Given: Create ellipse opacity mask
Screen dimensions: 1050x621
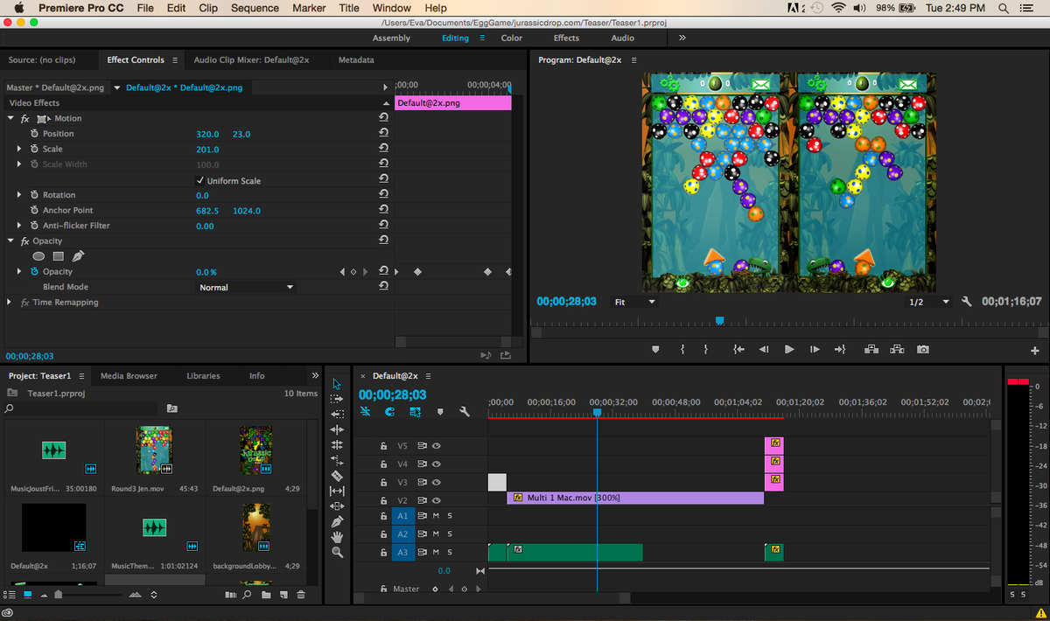Looking at the screenshot, I should click(x=38, y=256).
